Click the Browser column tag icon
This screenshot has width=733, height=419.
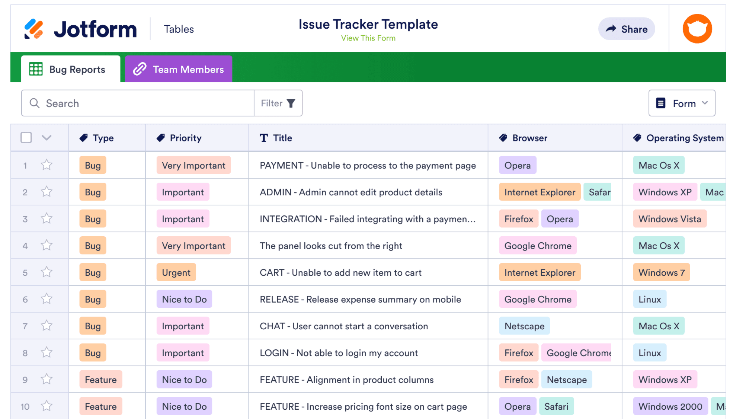pos(503,138)
